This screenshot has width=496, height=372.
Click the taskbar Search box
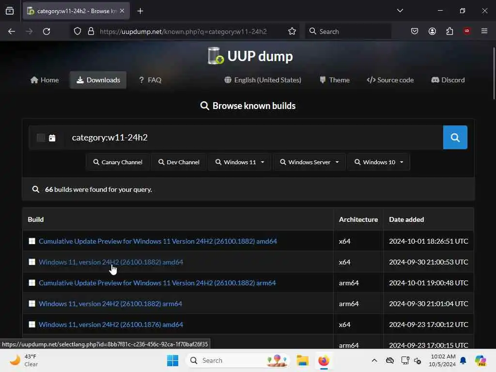click(237, 360)
